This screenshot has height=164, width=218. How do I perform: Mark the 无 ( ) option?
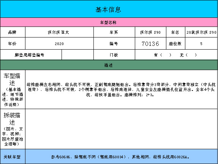pos(188,55)
